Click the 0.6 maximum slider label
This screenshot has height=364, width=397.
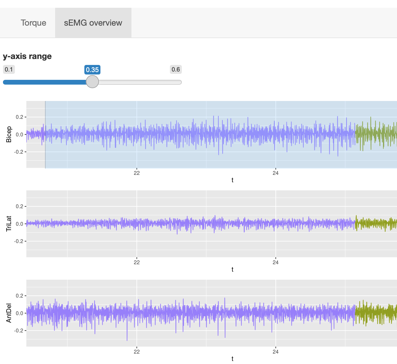[176, 69]
